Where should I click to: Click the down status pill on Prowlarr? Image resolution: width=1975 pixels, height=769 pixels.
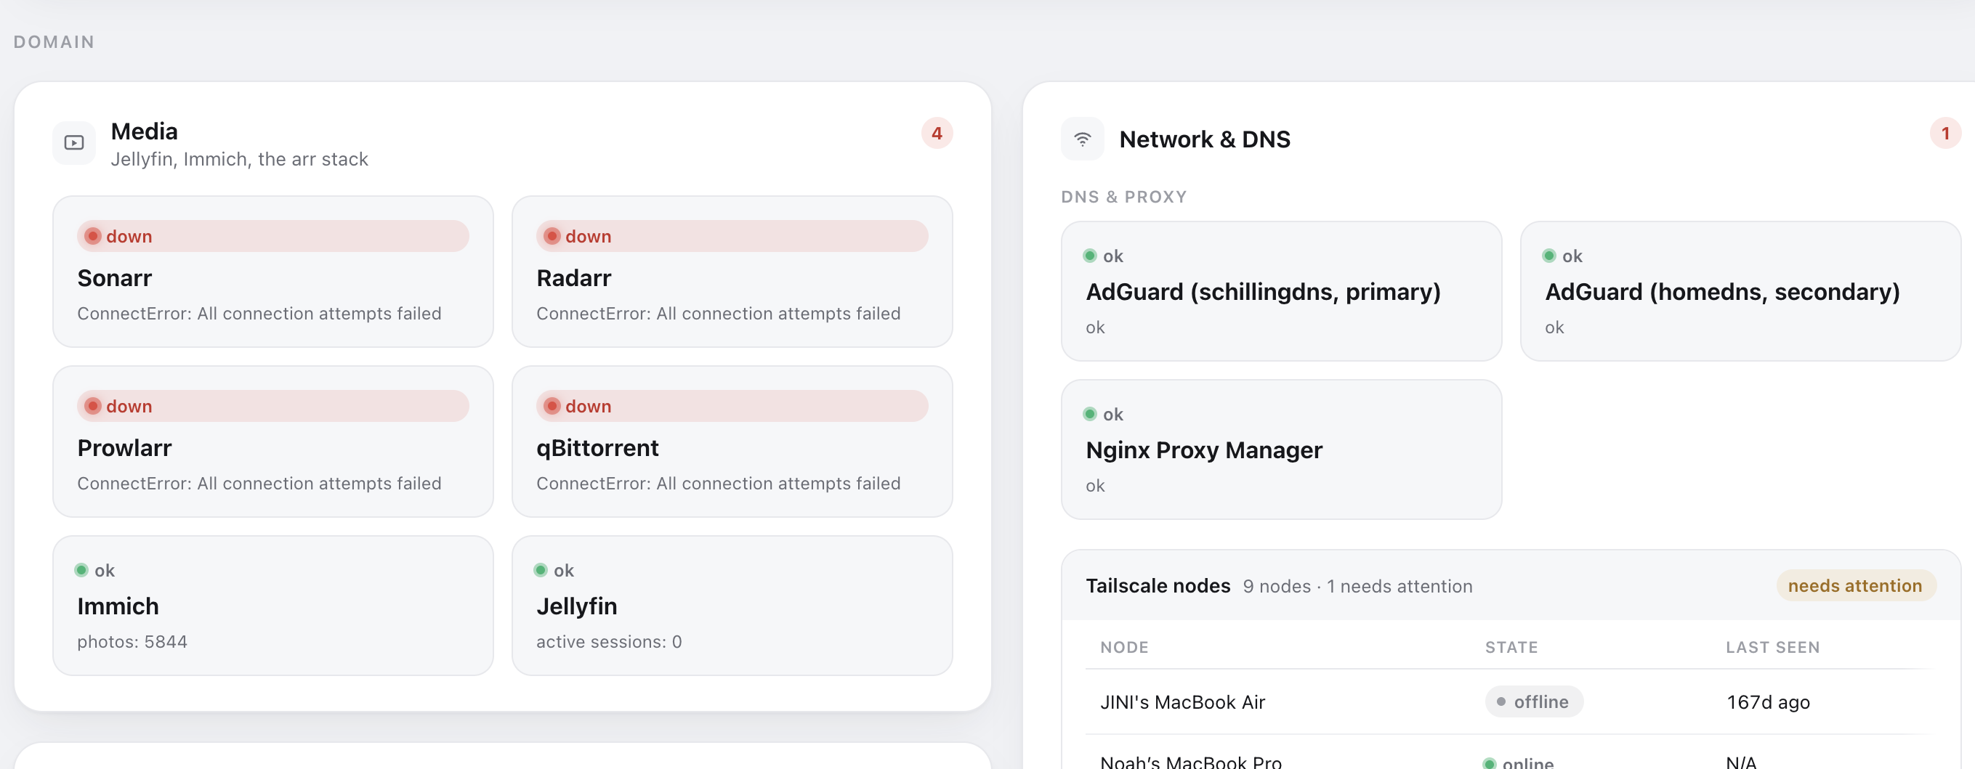(x=273, y=406)
